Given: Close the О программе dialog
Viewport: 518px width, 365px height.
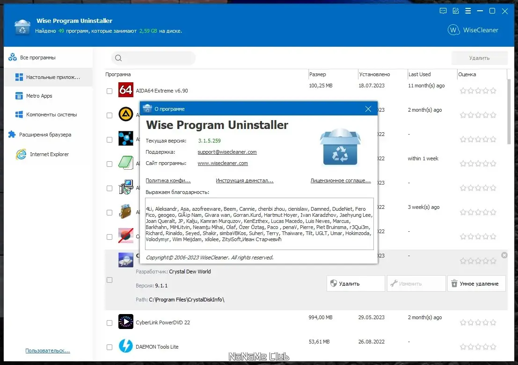Looking at the screenshot, I should [x=368, y=109].
